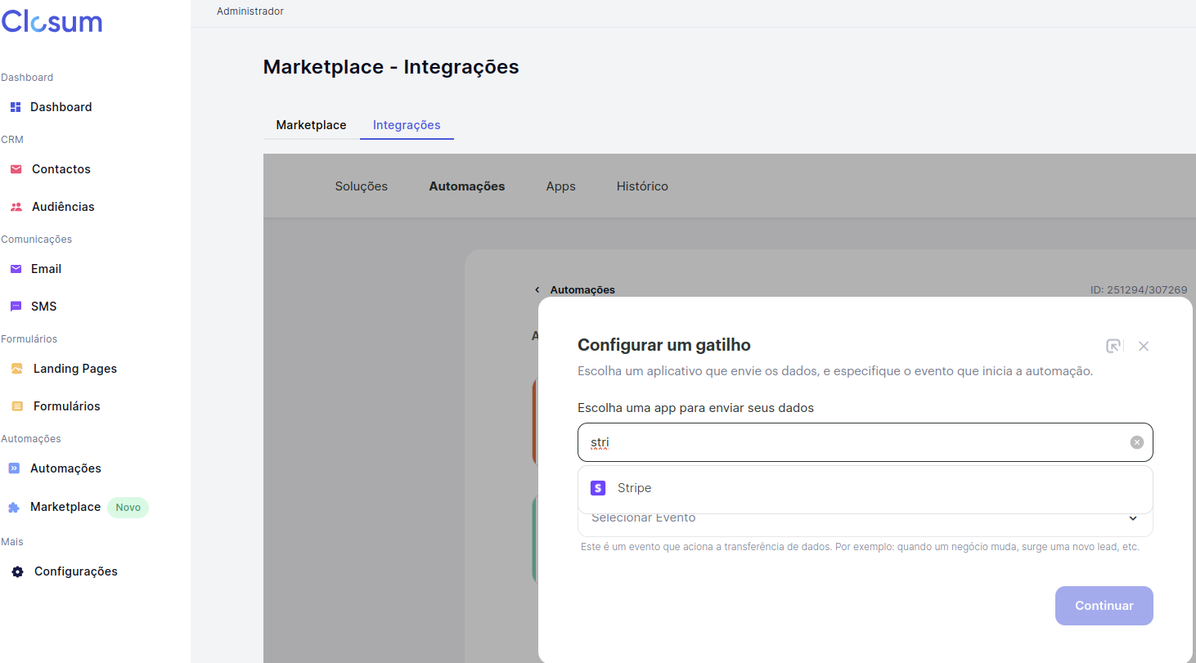Go to Audiências in the sidebar
Viewport: 1196px width, 663px height.
pos(63,207)
